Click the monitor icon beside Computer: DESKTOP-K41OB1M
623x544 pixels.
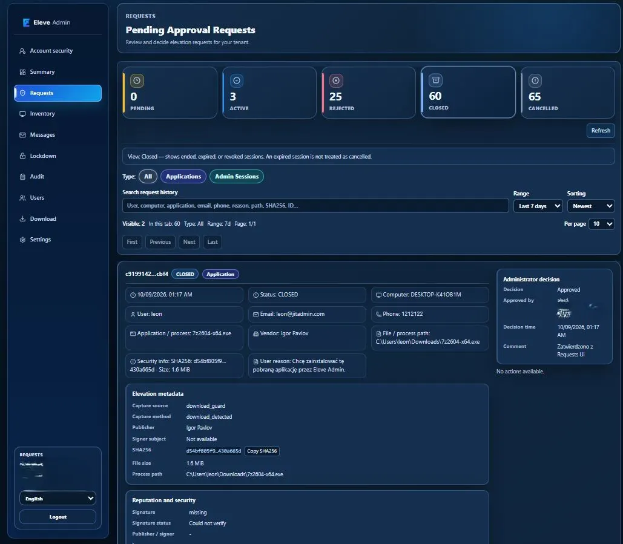pyautogui.click(x=378, y=295)
